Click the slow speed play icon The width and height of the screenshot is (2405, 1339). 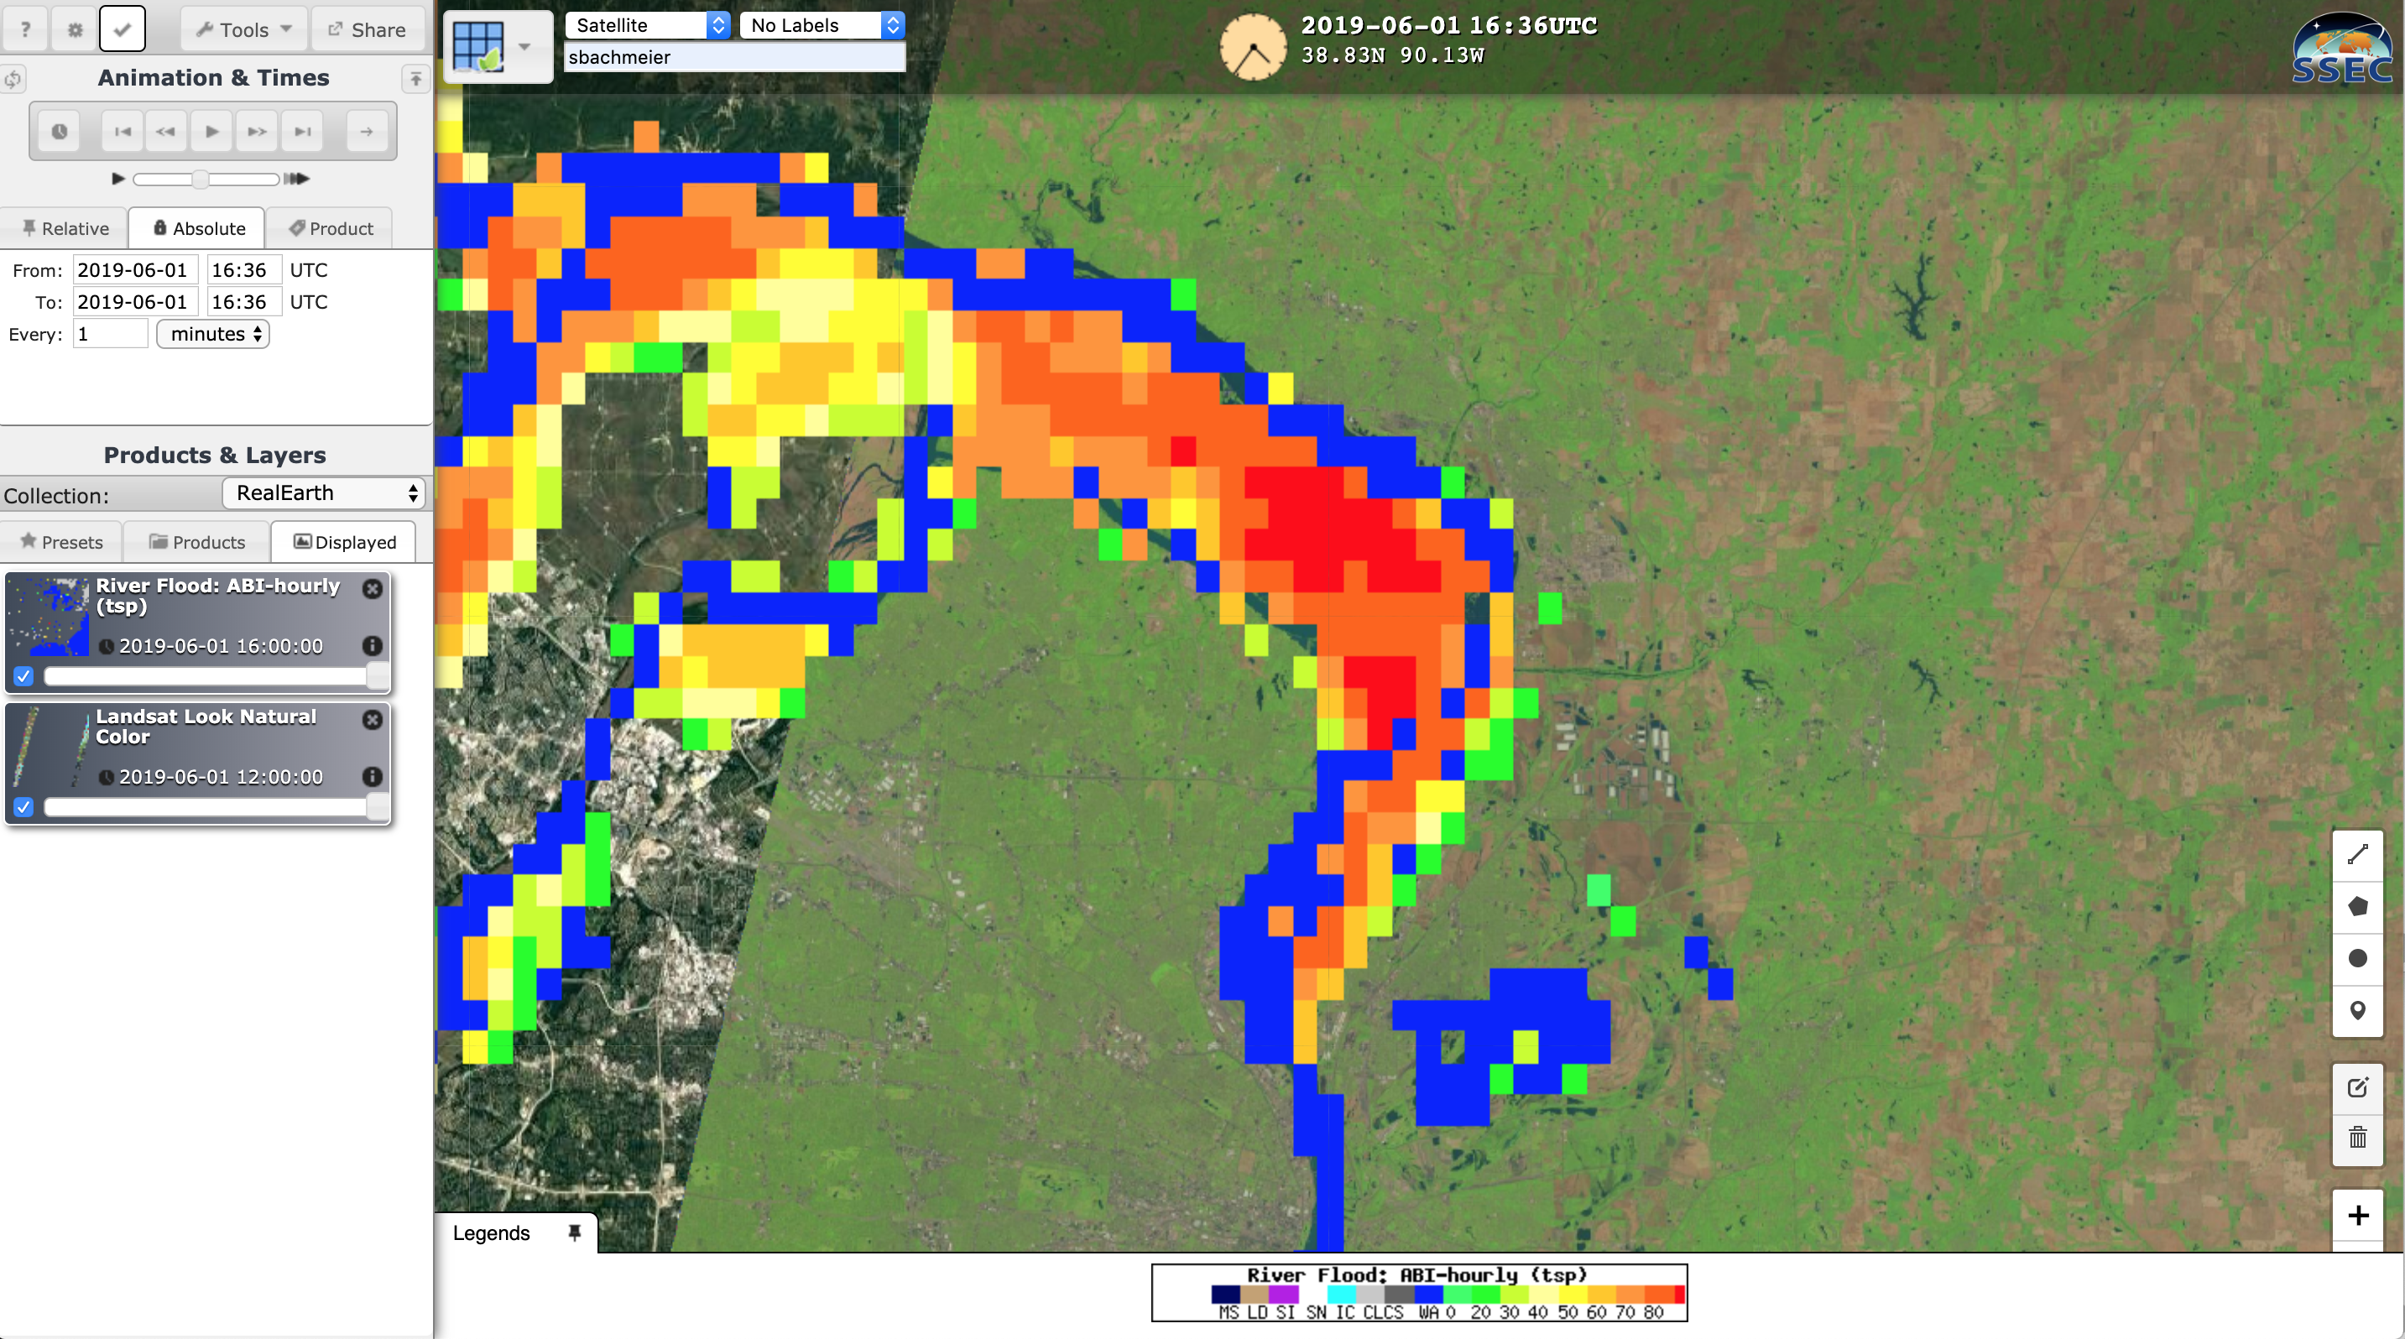[118, 178]
